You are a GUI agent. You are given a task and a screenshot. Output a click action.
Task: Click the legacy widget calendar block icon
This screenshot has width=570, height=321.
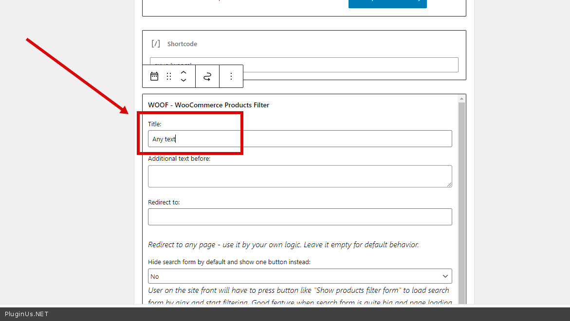pyautogui.click(x=154, y=76)
